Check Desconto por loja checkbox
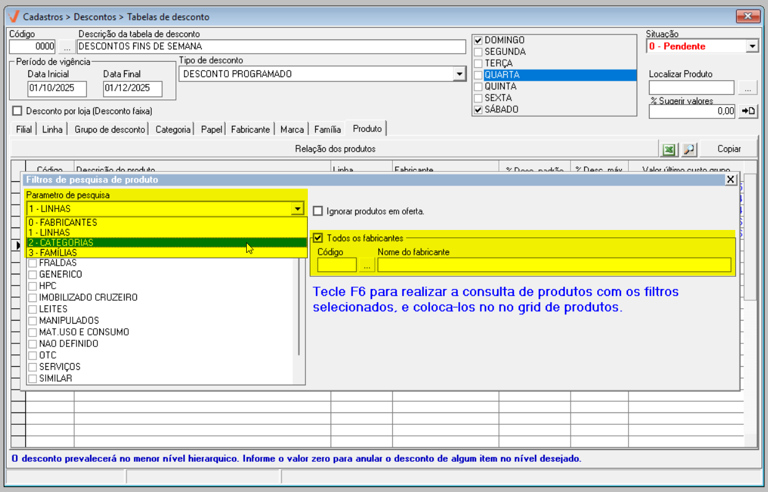The width and height of the screenshot is (768, 492). tap(17, 111)
